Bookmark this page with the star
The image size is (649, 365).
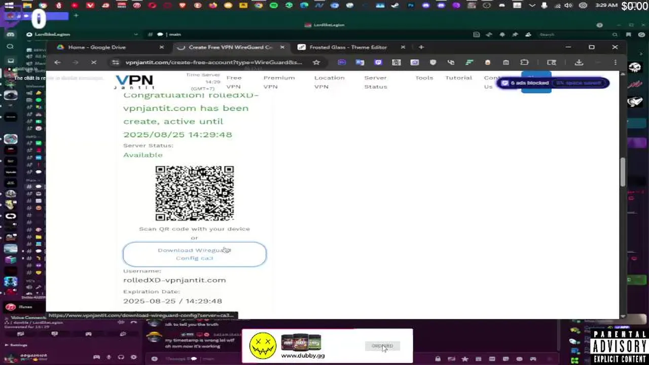coord(316,62)
